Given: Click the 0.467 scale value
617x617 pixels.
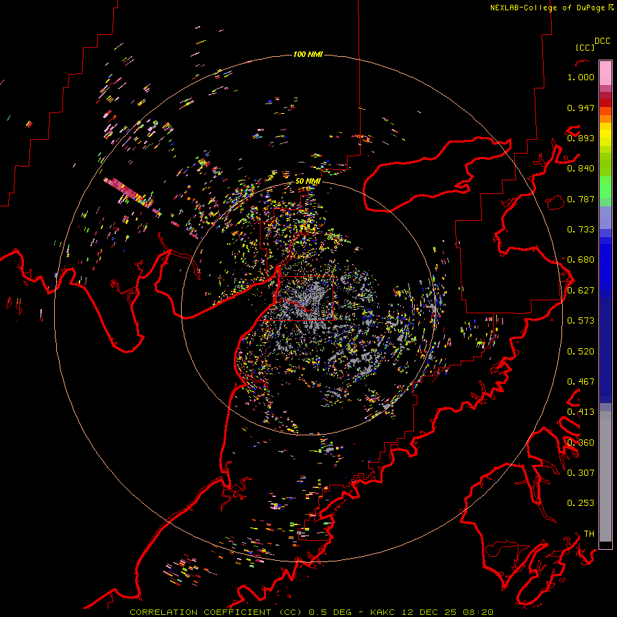Looking at the screenshot, I should 581,382.
